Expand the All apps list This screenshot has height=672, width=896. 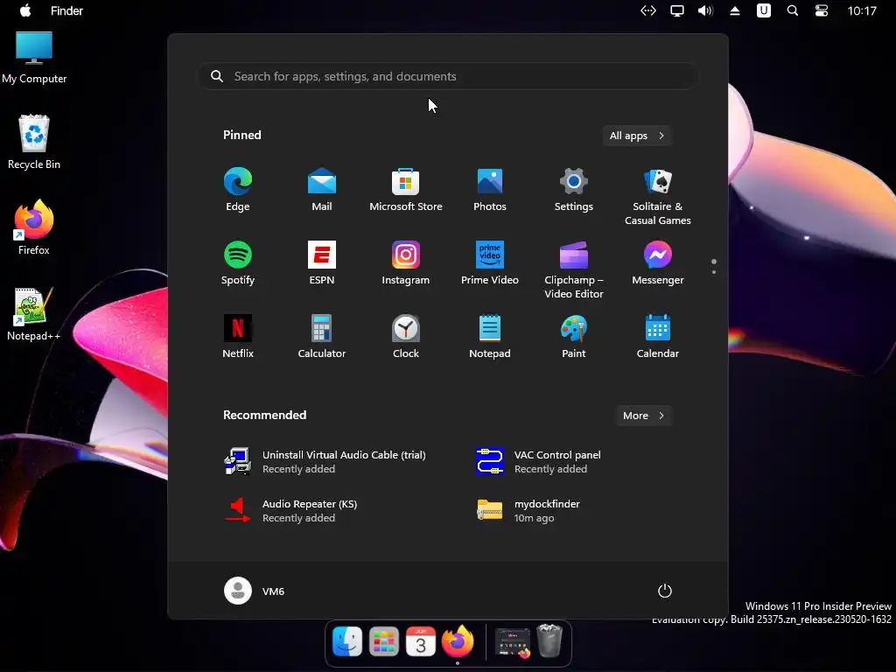(x=637, y=136)
